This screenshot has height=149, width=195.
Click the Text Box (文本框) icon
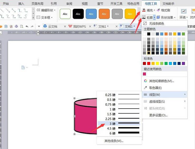(38, 17)
